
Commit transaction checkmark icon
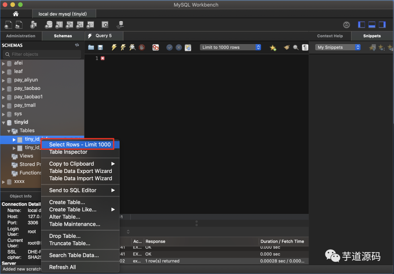coord(170,47)
